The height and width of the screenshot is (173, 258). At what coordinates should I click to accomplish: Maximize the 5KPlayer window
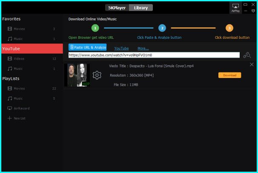(245, 4)
